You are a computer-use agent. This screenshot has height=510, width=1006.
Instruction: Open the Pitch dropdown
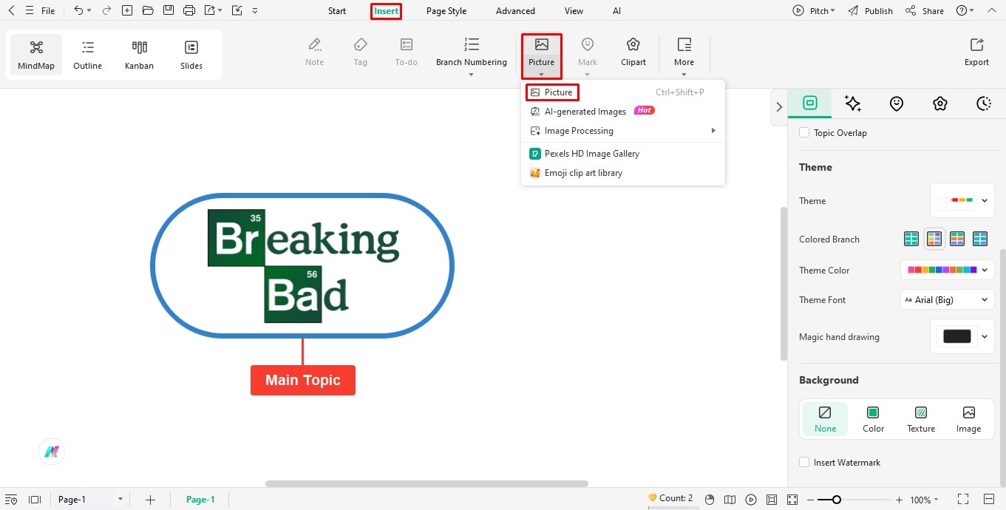tap(814, 11)
